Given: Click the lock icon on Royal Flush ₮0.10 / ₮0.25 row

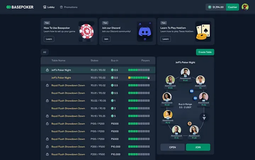Looking at the screenshot, I should (47, 116).
